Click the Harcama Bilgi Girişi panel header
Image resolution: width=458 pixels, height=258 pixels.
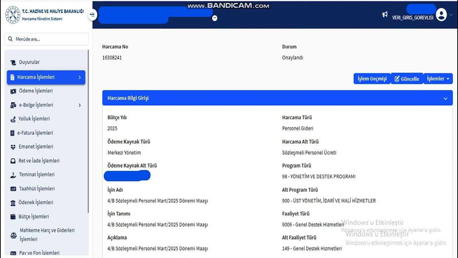[x=277, y=98]
